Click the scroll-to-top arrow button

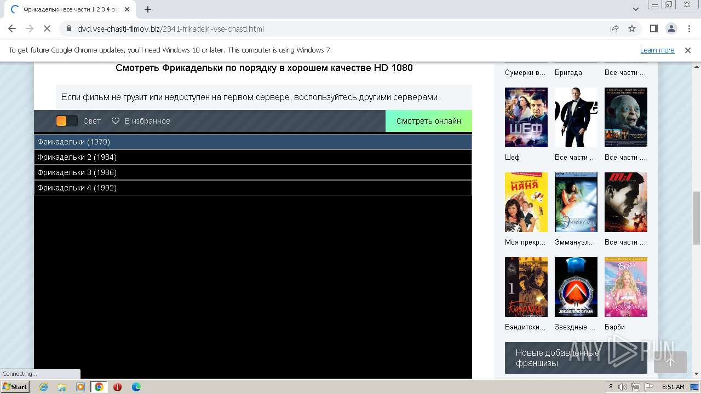pos(670,362)
